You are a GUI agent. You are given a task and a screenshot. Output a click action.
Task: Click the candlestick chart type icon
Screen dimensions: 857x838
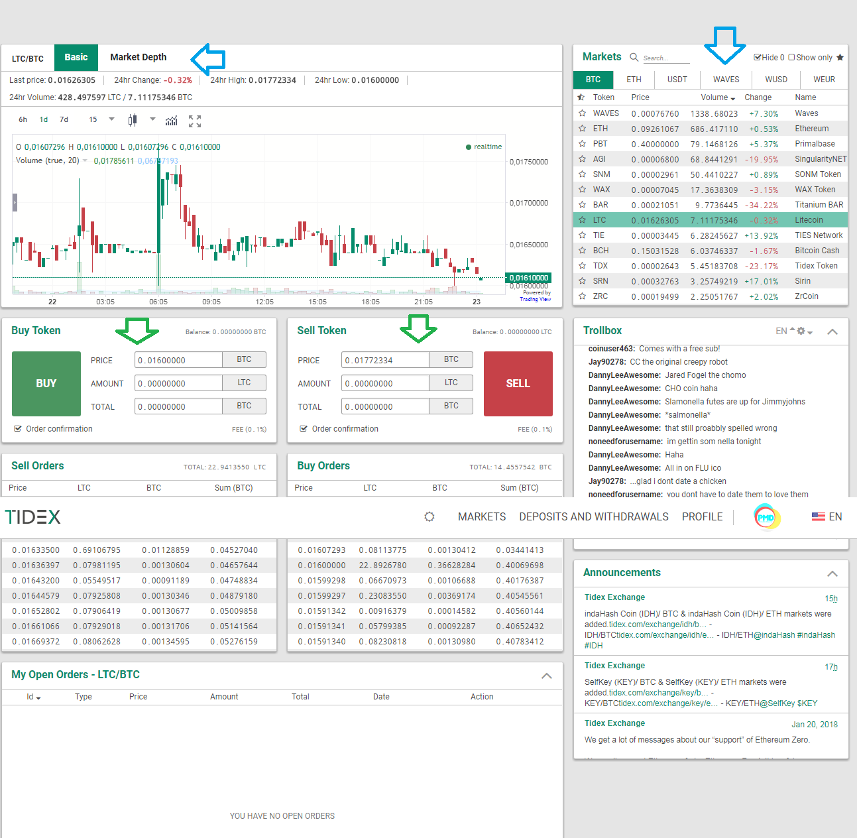click(133, 120)
